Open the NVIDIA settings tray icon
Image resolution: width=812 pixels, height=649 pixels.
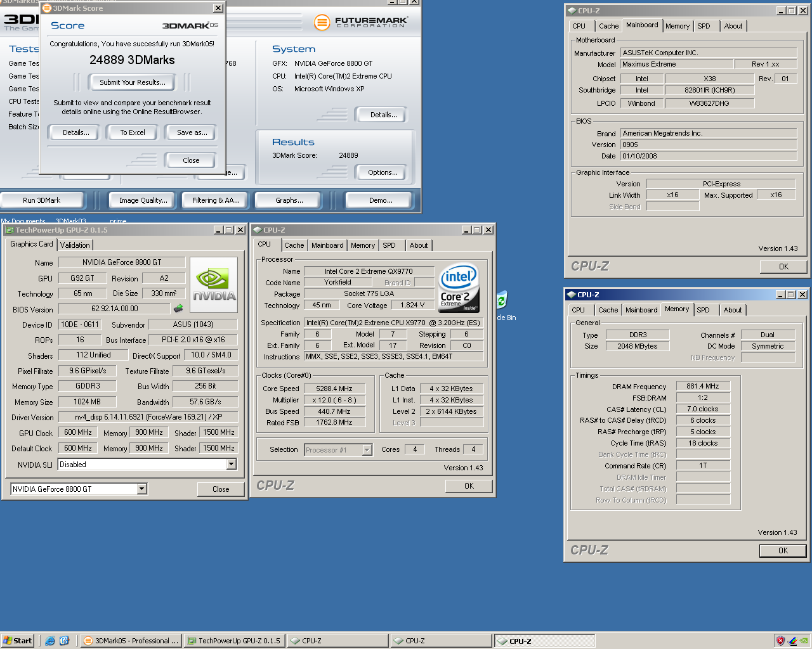(804, 641)
